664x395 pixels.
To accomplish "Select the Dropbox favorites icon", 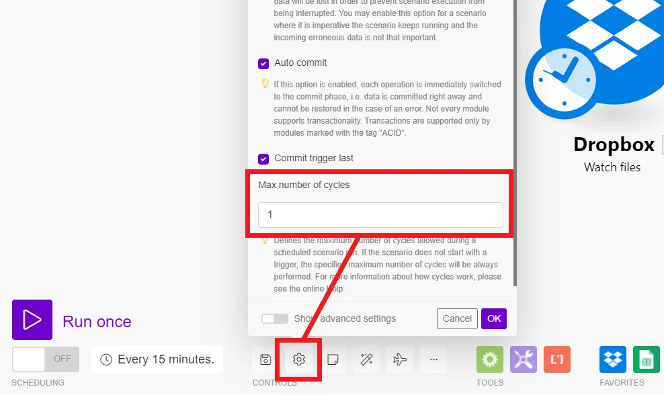I will click(613, 359).
